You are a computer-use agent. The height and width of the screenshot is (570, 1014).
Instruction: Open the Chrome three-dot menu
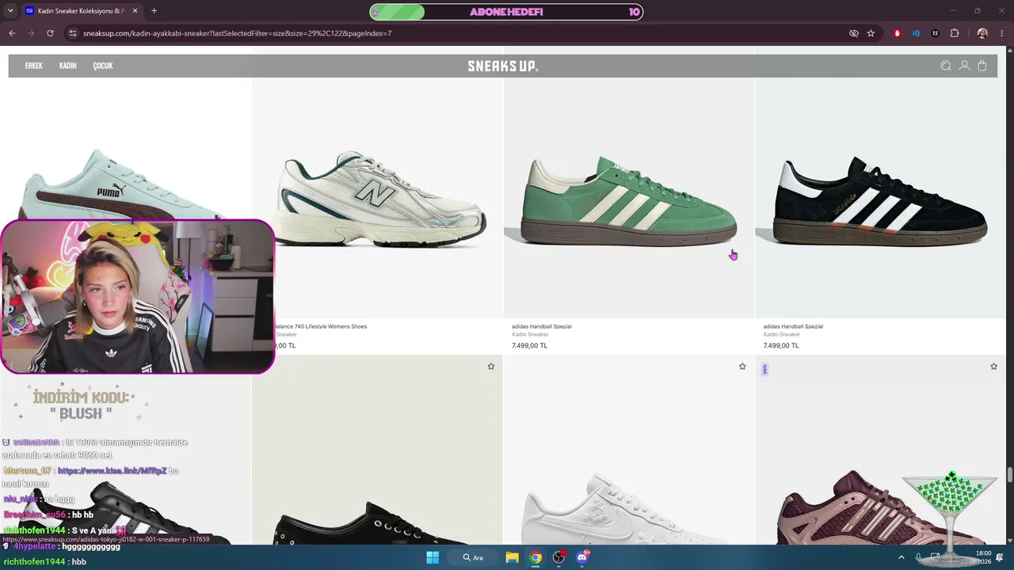[x=1002, y=33]
